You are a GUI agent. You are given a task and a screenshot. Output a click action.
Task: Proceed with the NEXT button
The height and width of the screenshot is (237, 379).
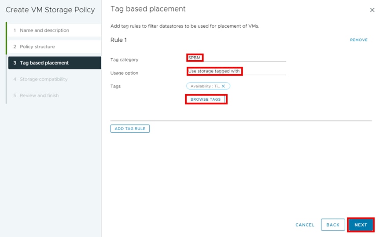(361, 225)
